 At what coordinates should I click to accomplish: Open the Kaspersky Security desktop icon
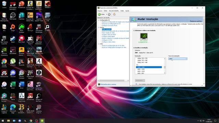coord(4,97)
